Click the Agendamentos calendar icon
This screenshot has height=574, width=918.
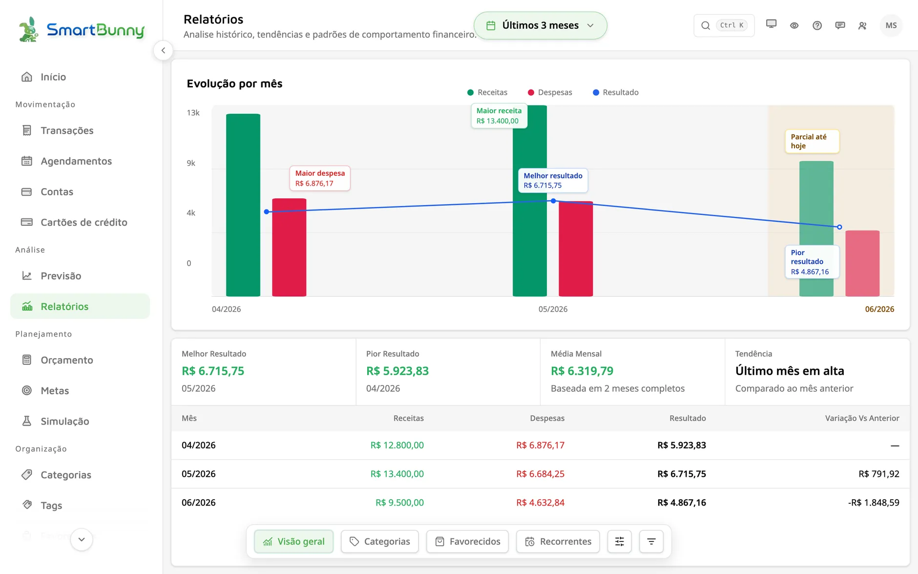(27, 161)
